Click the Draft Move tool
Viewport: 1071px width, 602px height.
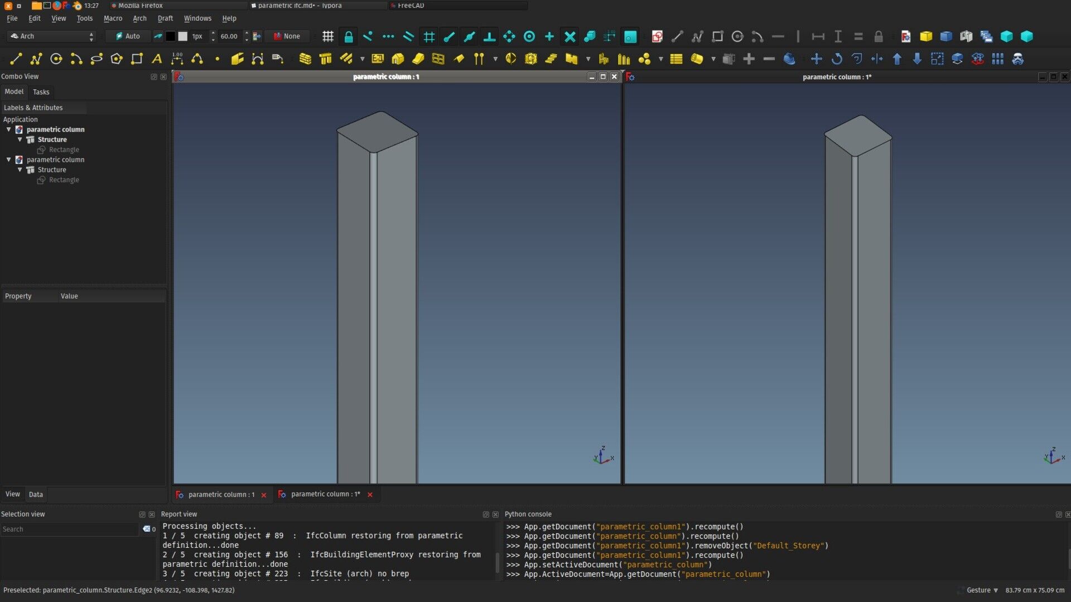tap(816, 59)
